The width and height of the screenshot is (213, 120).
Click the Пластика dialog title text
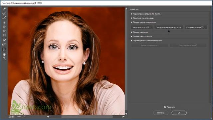(22, 3)
